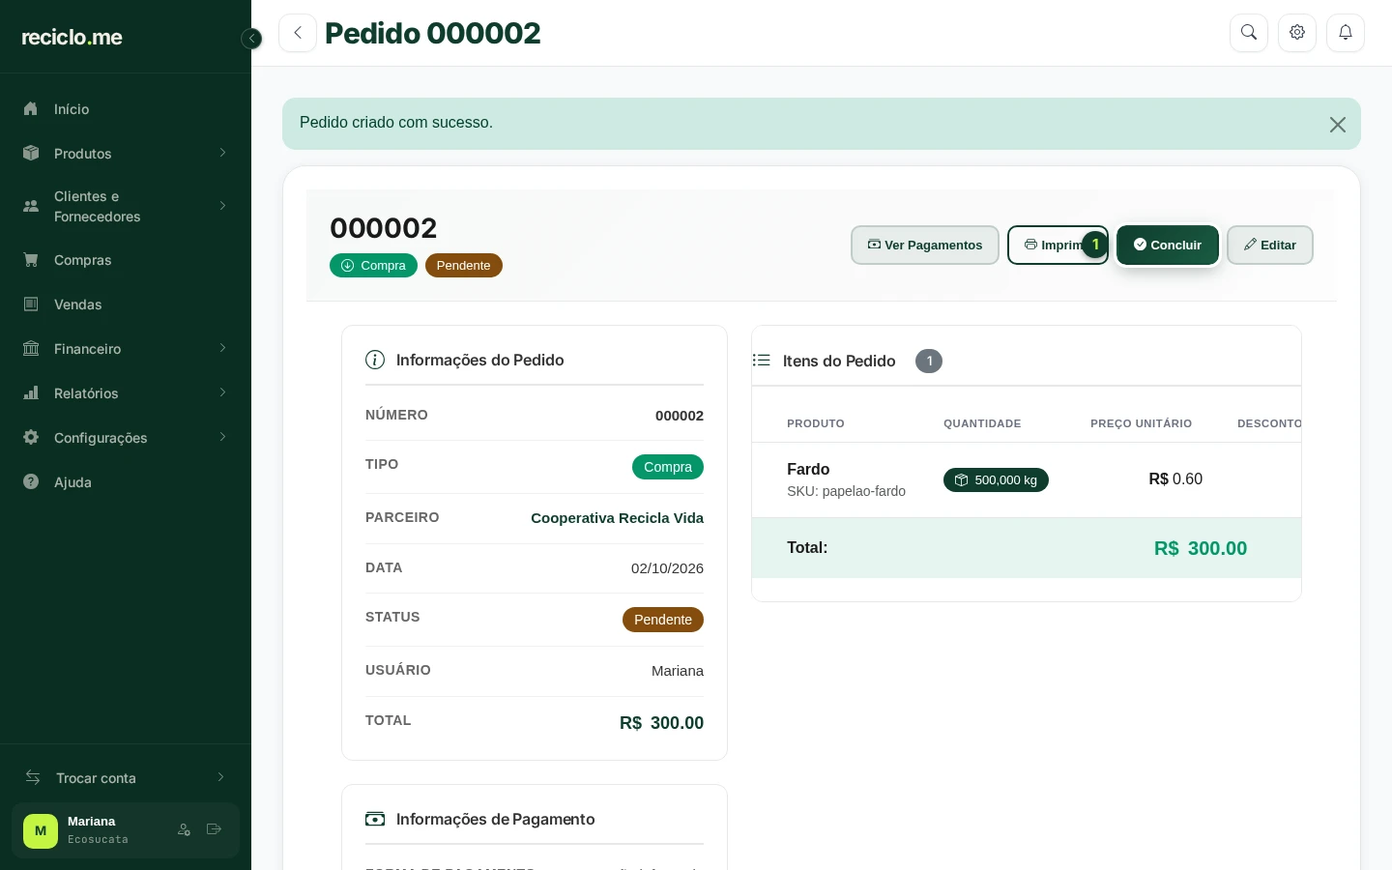Click the PRODUTO column header
Viewport: 1392px width, 870px height.
pyautogui.click(x=816, y=423)
